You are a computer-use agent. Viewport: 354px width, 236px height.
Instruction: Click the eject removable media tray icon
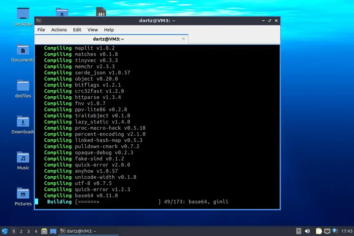pyautogui.click(x=298, y=231)
